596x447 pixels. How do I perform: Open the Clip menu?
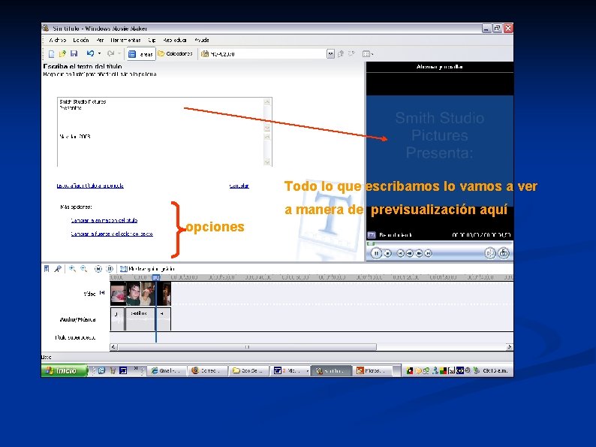152,40
